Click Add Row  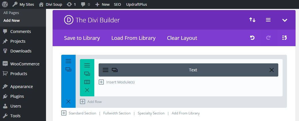tap(91, 102)
